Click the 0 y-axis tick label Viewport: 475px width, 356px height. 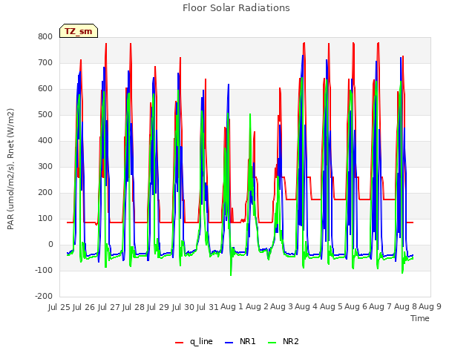(x=50, y=245)
